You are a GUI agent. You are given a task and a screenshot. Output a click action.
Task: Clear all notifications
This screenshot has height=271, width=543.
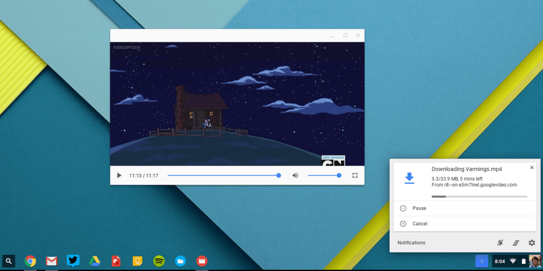pyautogui.click(x=516, y=243)
